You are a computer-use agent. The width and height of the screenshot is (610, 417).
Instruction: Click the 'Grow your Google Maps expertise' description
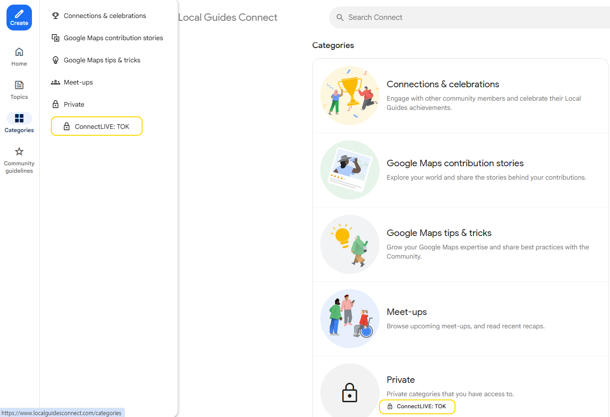[x=488, y=252]
